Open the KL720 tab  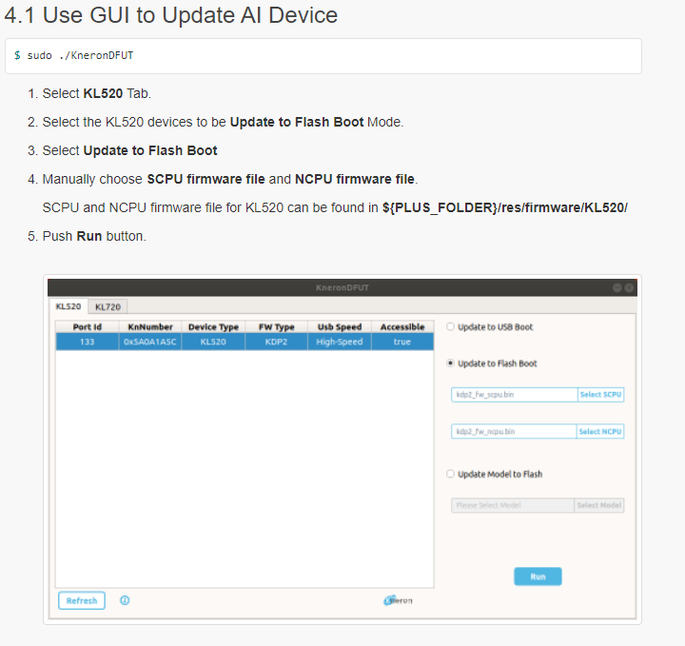[x=108, y=307]
